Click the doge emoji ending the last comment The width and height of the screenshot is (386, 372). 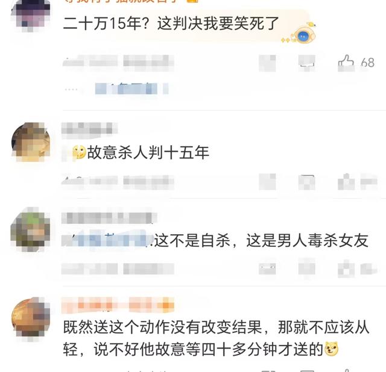tap(331, 349)
